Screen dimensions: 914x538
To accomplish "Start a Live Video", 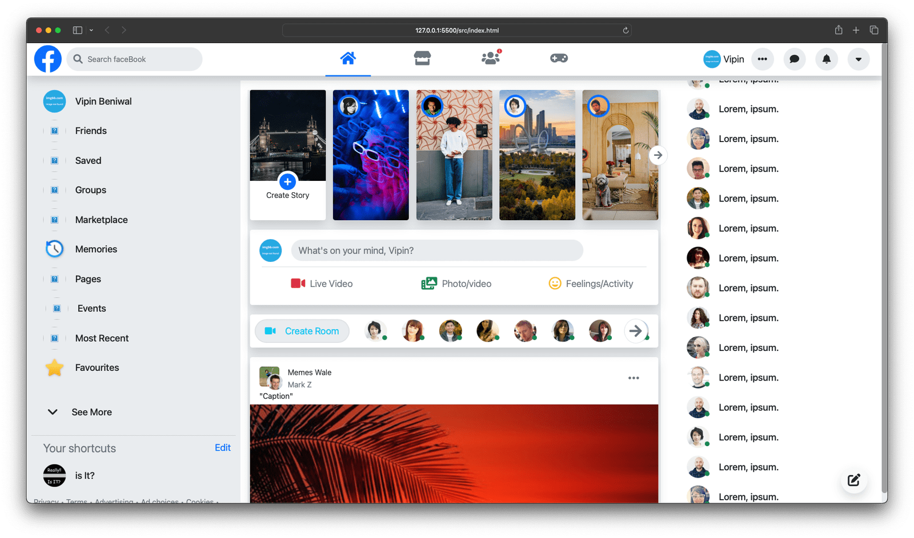I will pos(322,283).
